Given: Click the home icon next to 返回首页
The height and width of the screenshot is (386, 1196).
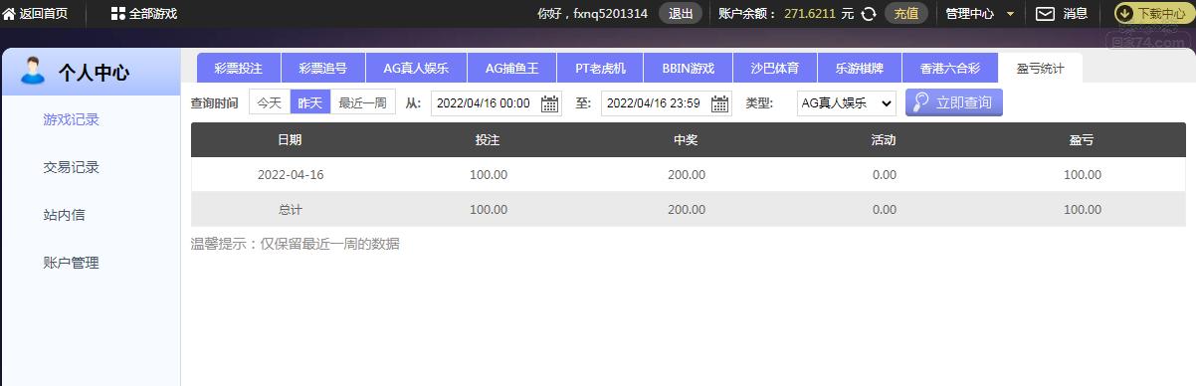Looking at the screenshot, I should click(x=9, y=14).
